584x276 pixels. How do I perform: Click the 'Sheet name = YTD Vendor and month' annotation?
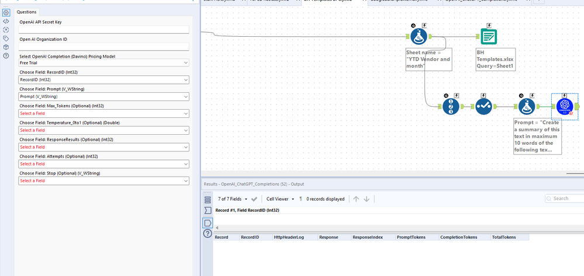tap(429, 59)
